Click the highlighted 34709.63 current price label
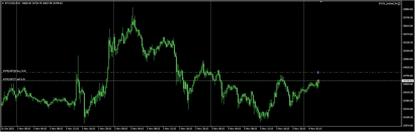The image size is (415, 132). (408, 81)
